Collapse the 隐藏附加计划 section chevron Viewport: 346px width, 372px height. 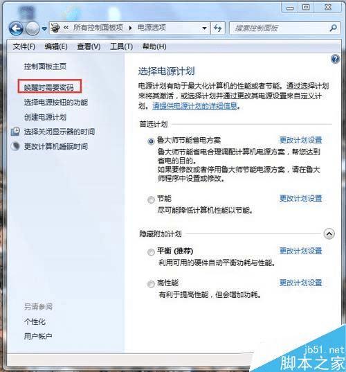(329, 234)
